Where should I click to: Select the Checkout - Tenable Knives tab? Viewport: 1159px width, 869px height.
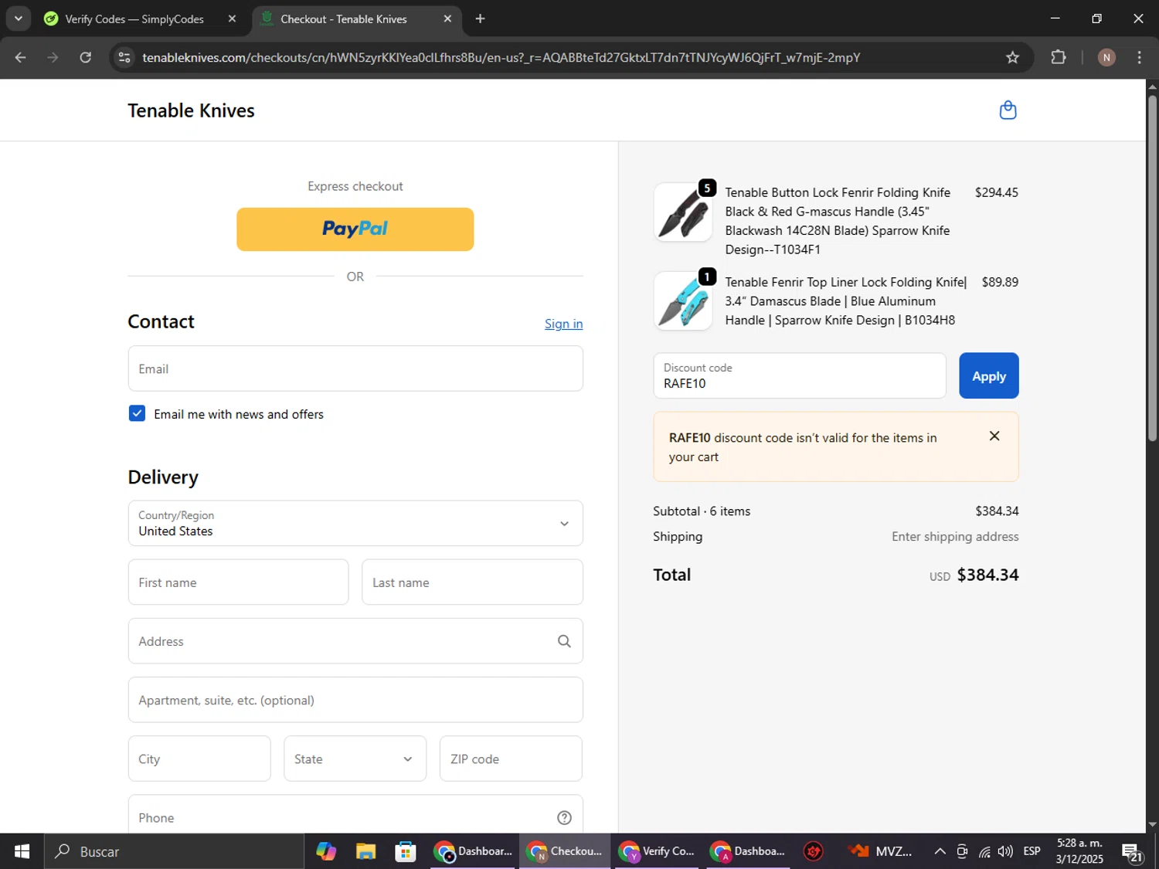pos(344,19)
